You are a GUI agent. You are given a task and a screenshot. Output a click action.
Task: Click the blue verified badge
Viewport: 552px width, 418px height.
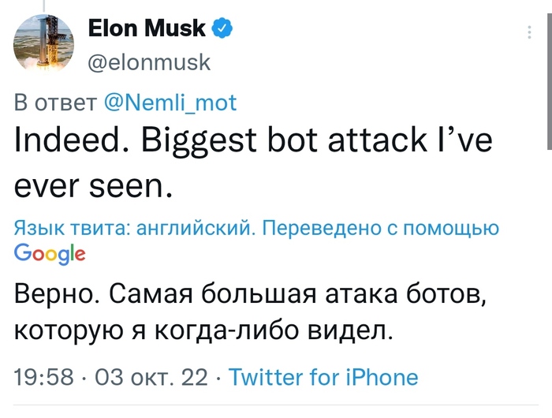click(x=222, y=29)
